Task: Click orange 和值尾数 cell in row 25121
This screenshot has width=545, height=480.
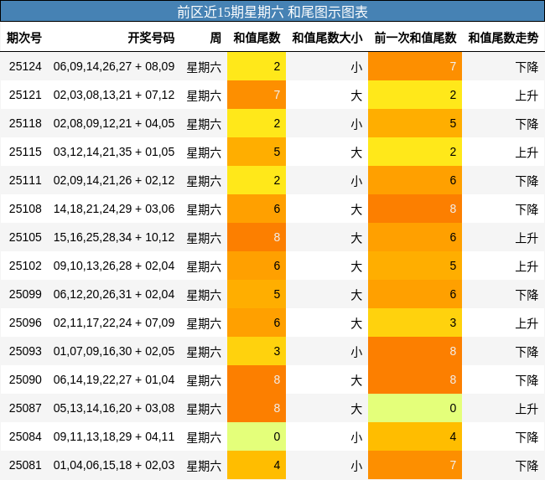Action: pyautogui.click(x=257, y=95)
